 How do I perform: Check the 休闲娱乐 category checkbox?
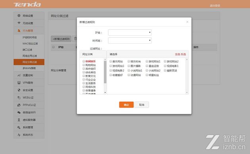[84, 61]
